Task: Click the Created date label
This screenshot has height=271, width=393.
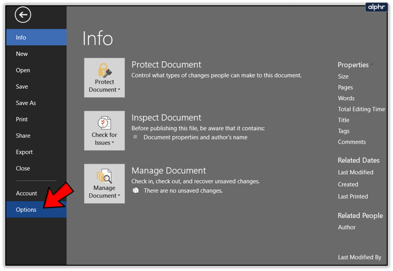Action: tap(348, 184)
